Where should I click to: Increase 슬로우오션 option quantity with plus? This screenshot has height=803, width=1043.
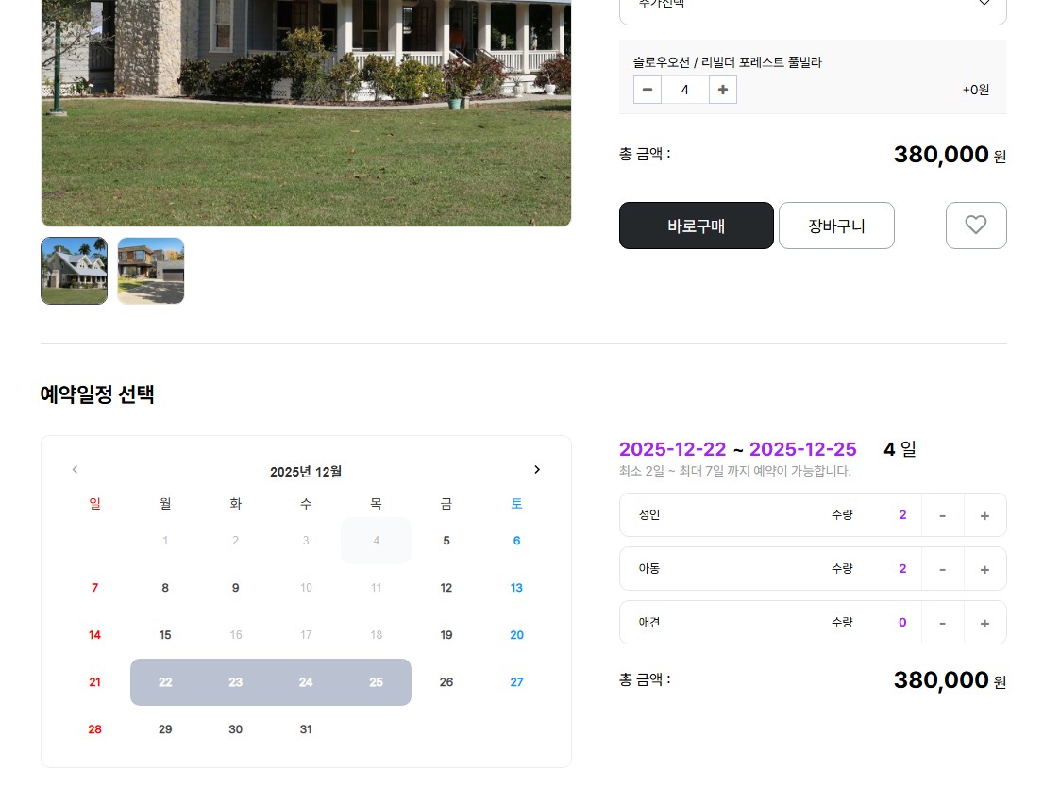pos(723,90)
